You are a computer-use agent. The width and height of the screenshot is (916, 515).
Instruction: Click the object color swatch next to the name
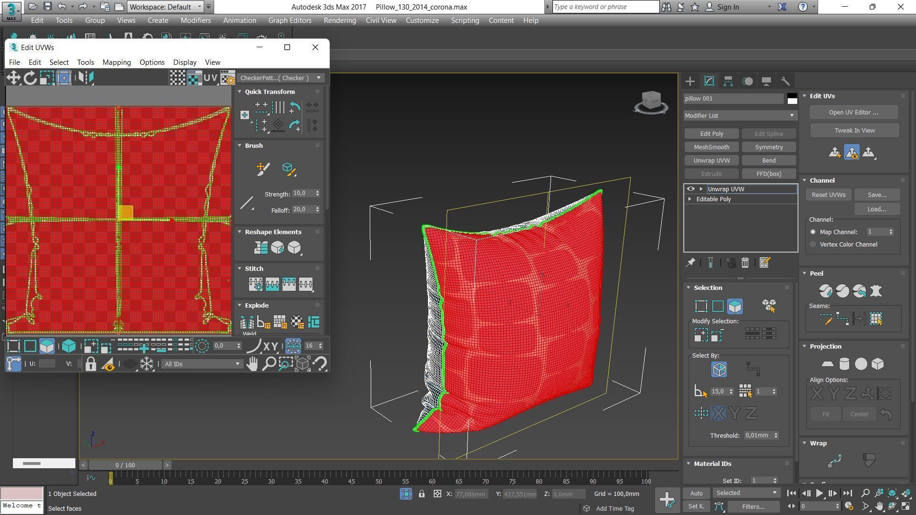792,99
